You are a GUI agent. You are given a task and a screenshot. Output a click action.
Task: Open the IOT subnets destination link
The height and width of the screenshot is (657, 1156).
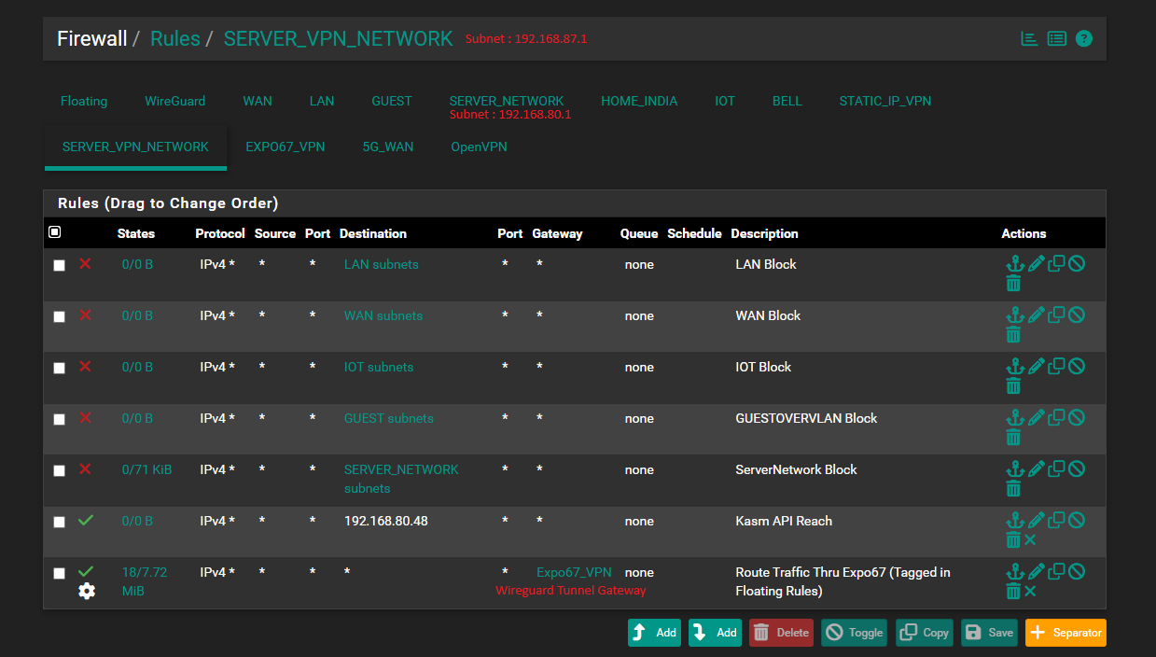378,367
